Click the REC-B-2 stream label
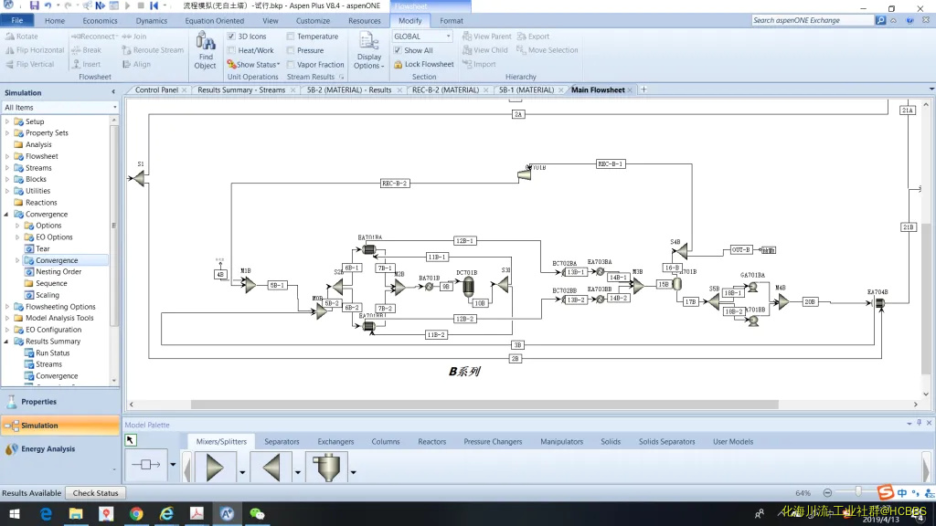Screen dimensions: 936x526 [395, 183]
